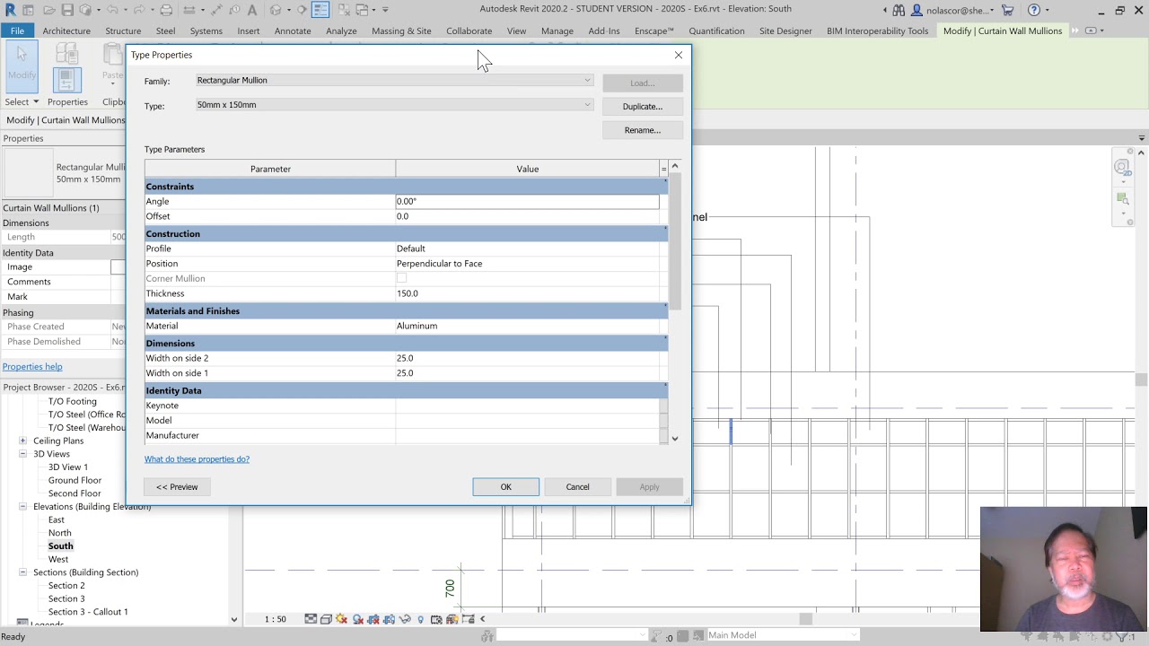Click the Visual Style cube icon in view control bar
Viewport: 1149px width, 646px height.
point(326,619)
